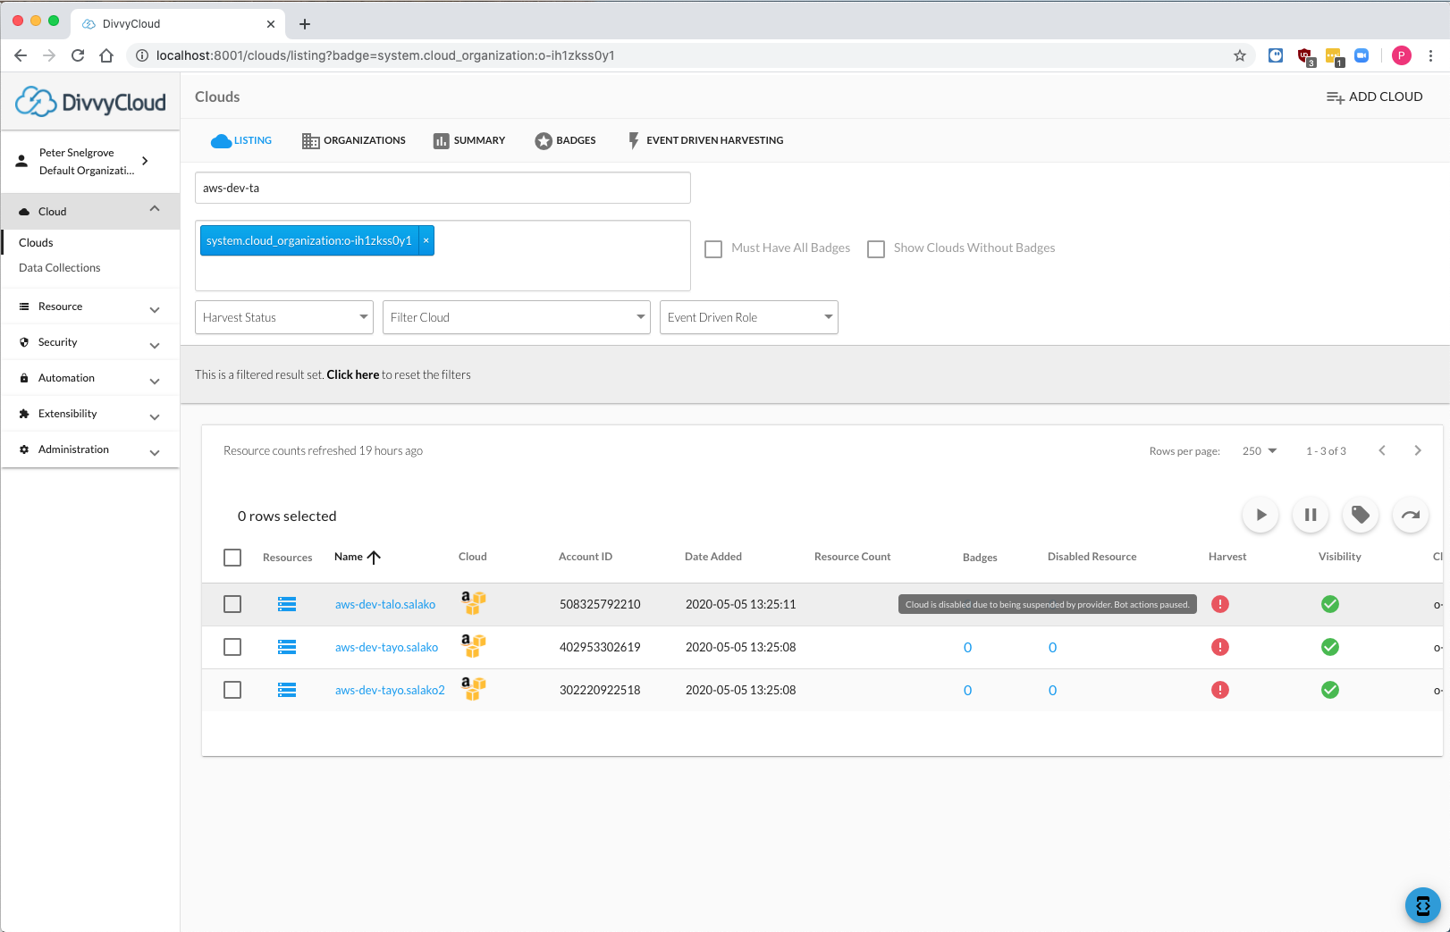Open a new browser tab
Screen dimensions: 1450x932
305,24
